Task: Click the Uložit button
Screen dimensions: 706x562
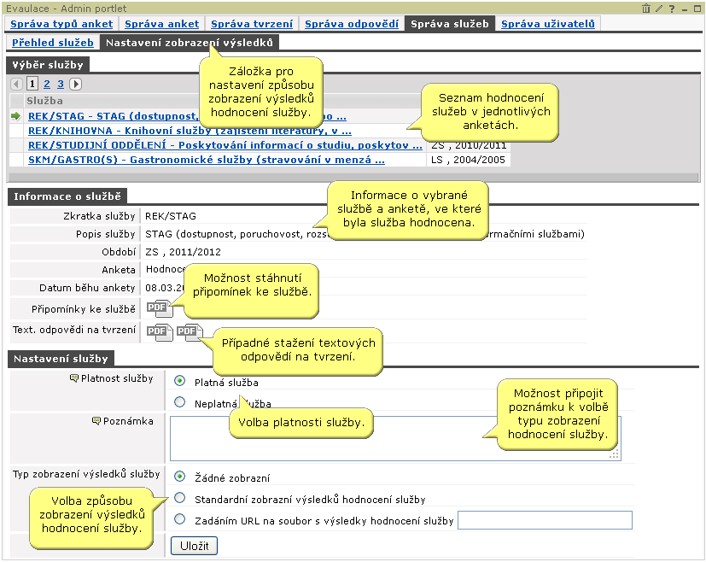Action: 194,546
